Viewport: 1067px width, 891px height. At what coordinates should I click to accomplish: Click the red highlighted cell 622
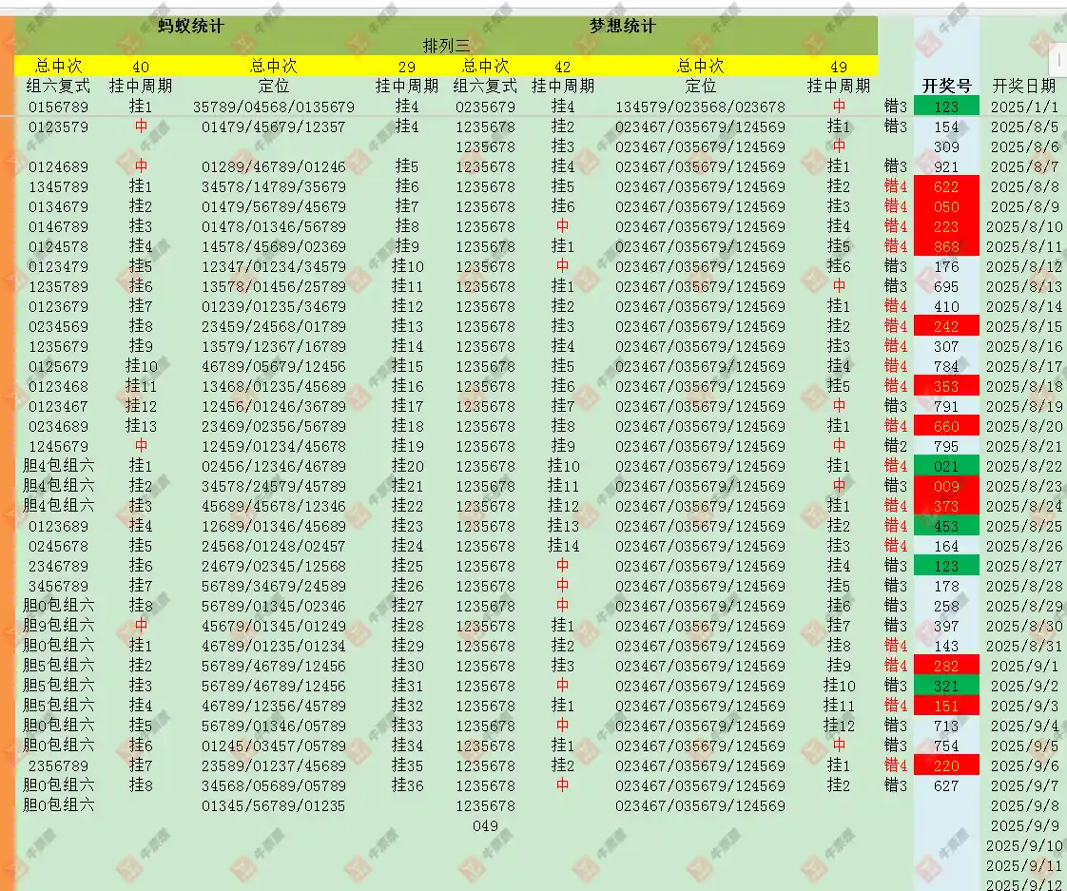tap(946, 187)
